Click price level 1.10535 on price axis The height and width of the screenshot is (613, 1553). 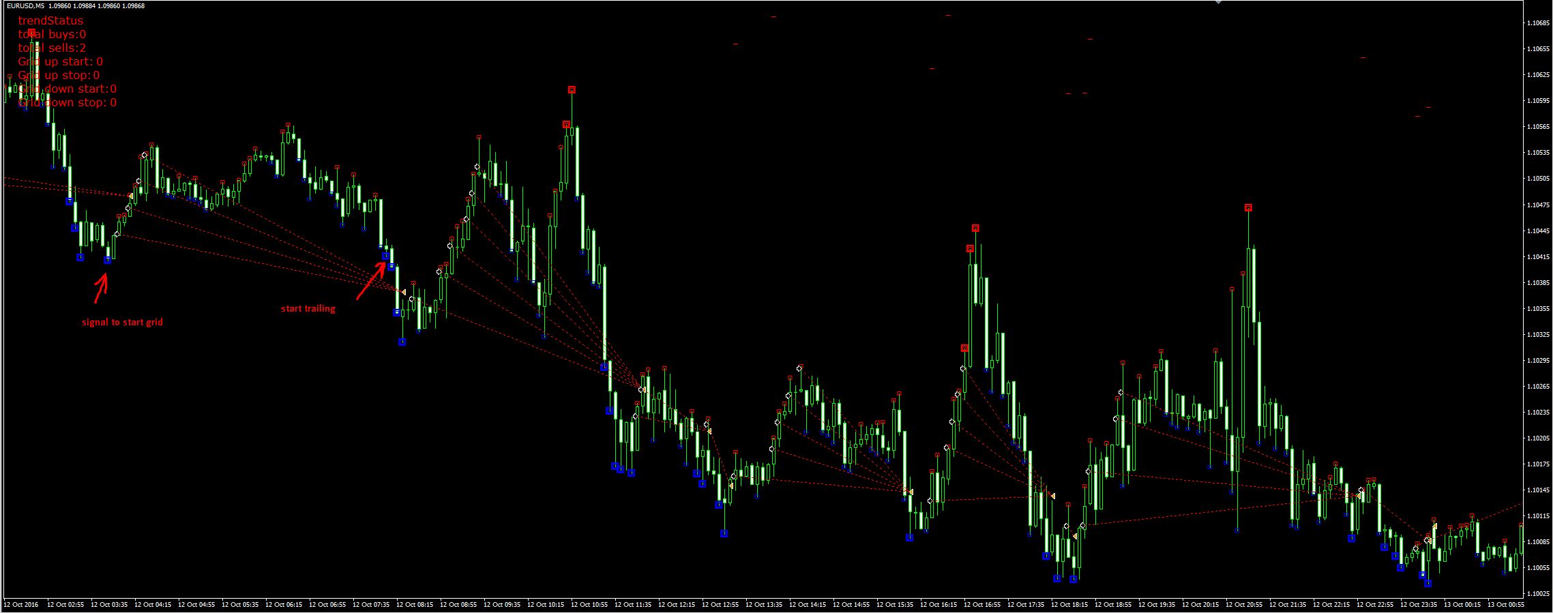(x=1537, y=153)
